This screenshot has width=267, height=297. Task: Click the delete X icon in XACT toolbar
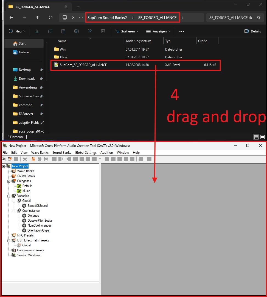click(x=25, y=159)
